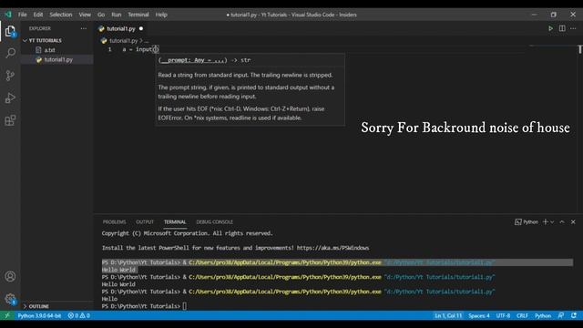Open notifications bell in status bar
The image size is (583, 328).
pyautogui.click(x=574, y=316)
